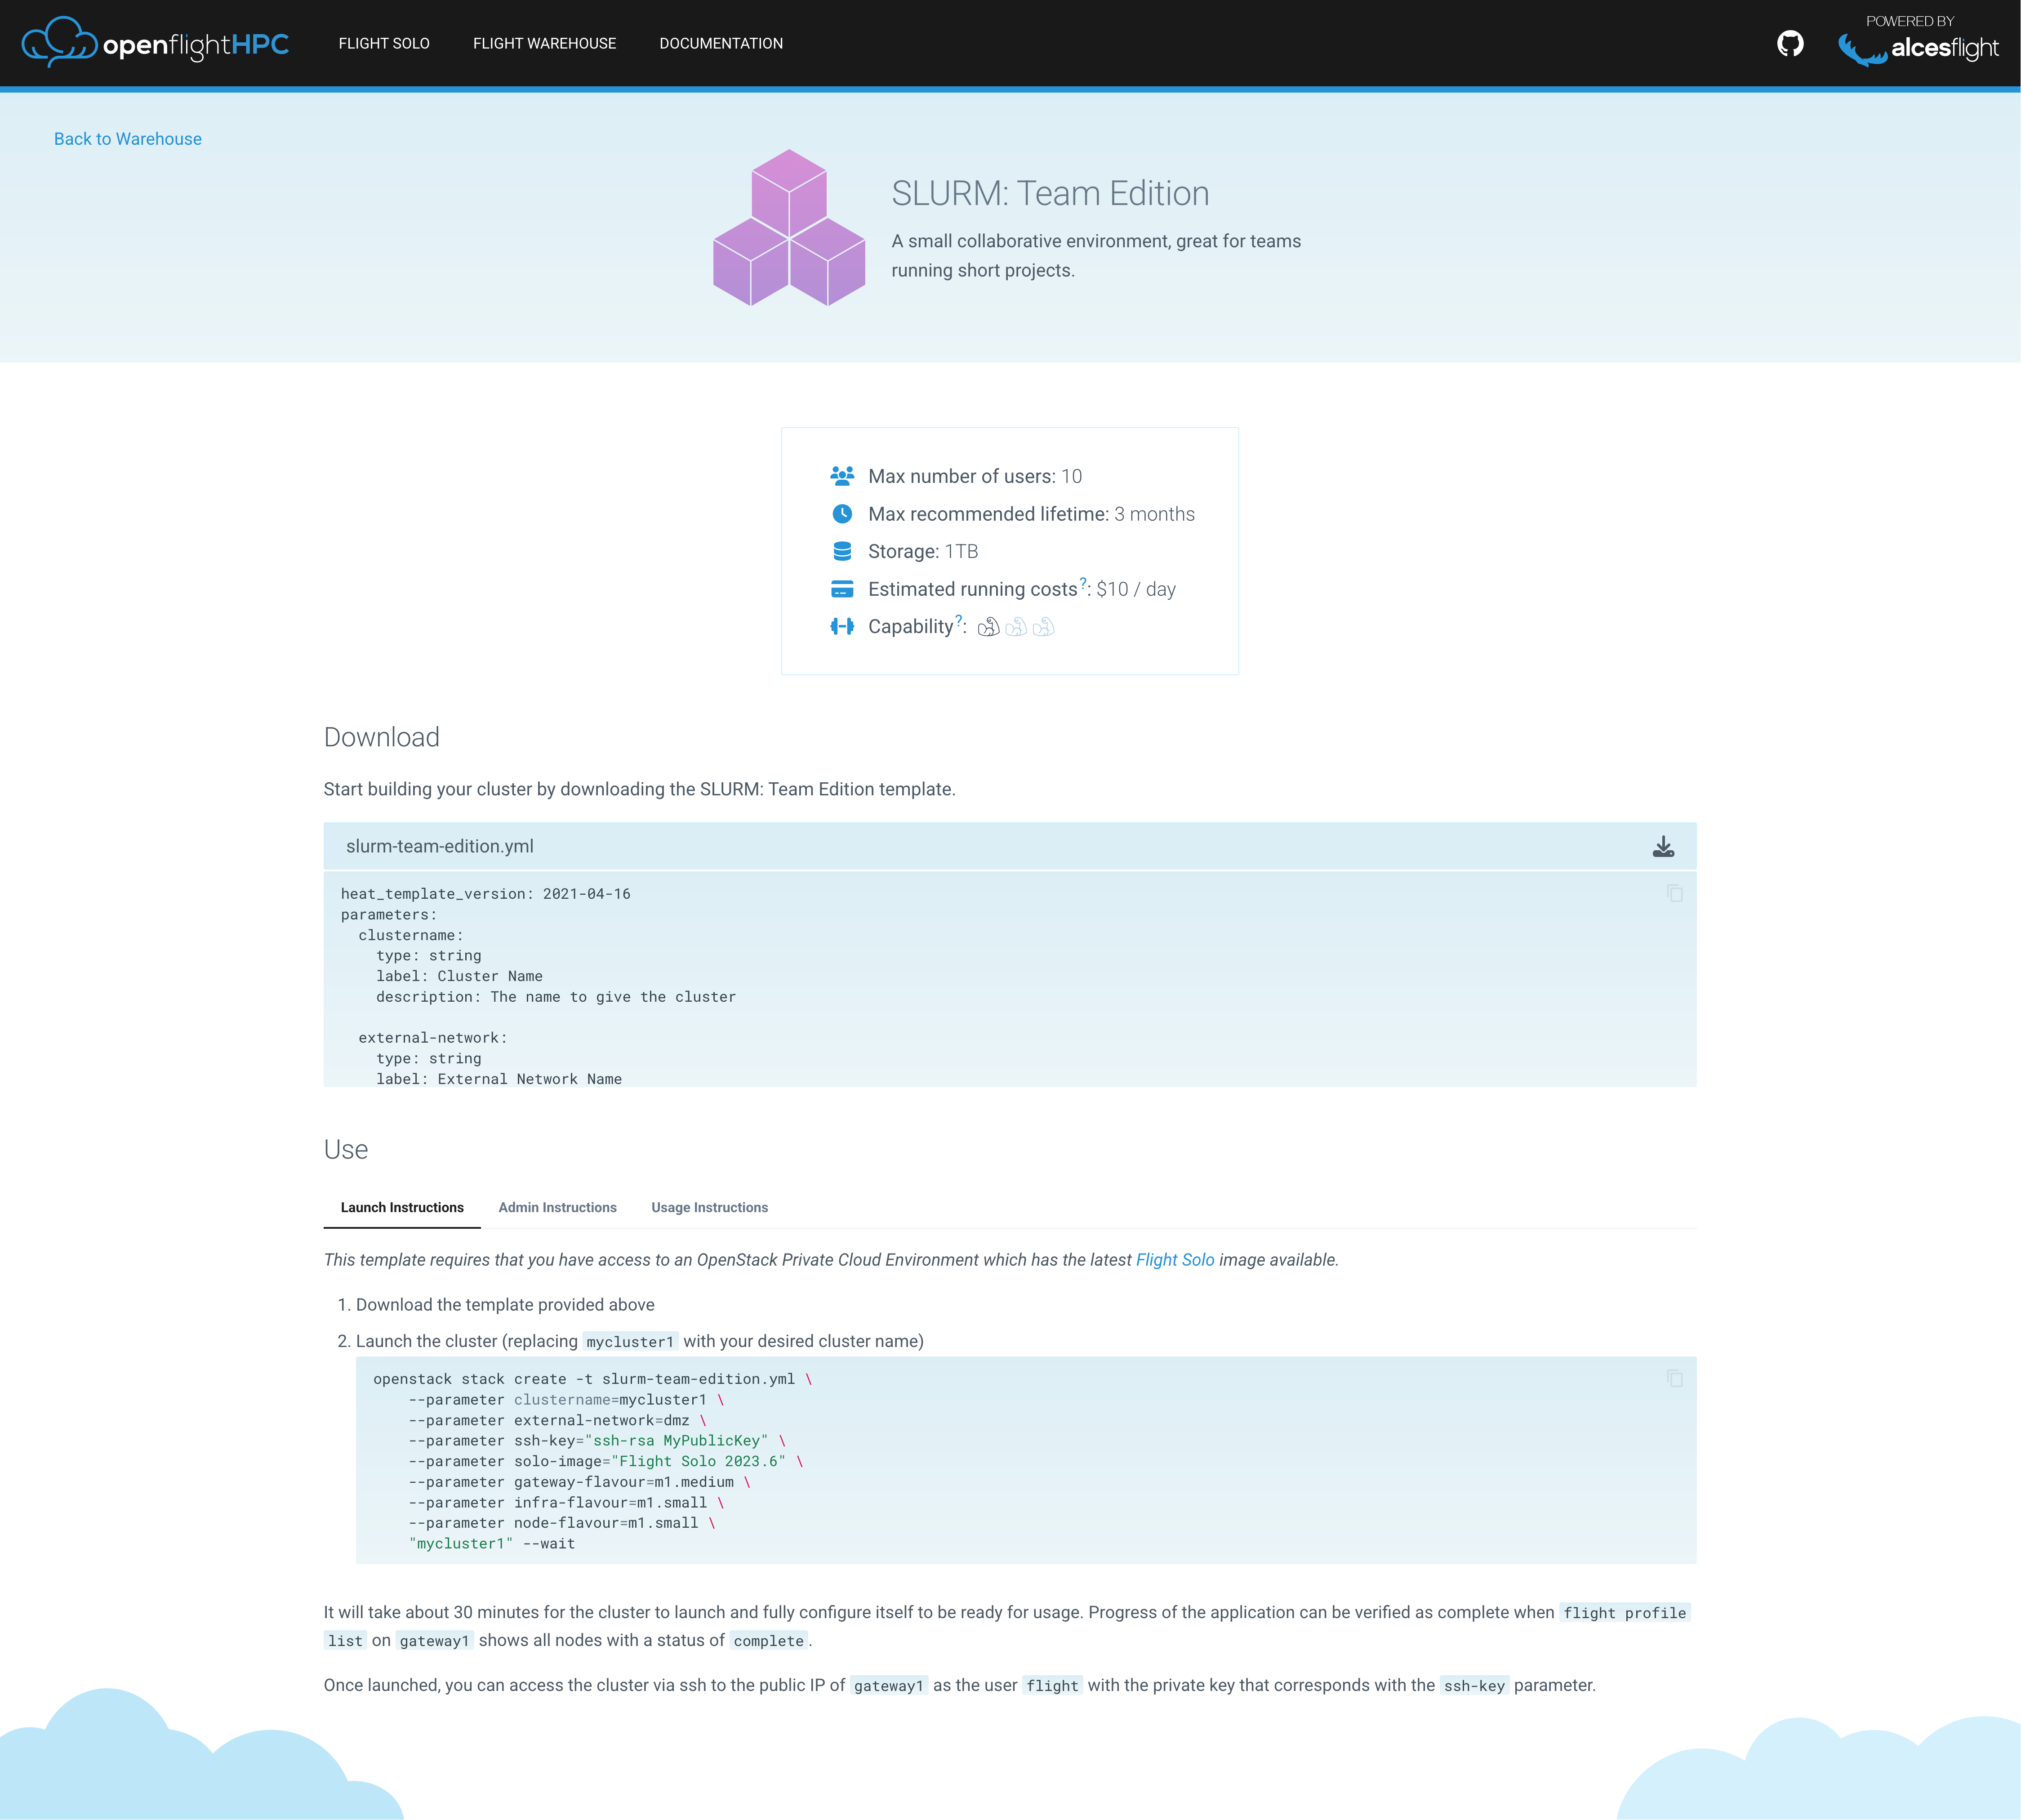This screenshot has width=2021, height=1820.
Task: Open the GitHub icon link
Action: (x=1790, y=44)
